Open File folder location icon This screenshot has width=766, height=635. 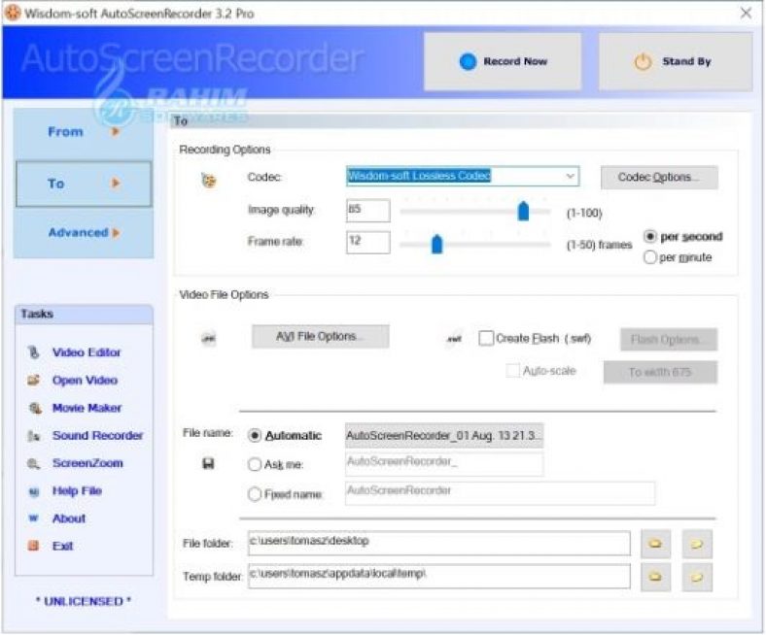pyautogui.click(x=697, y=543)
